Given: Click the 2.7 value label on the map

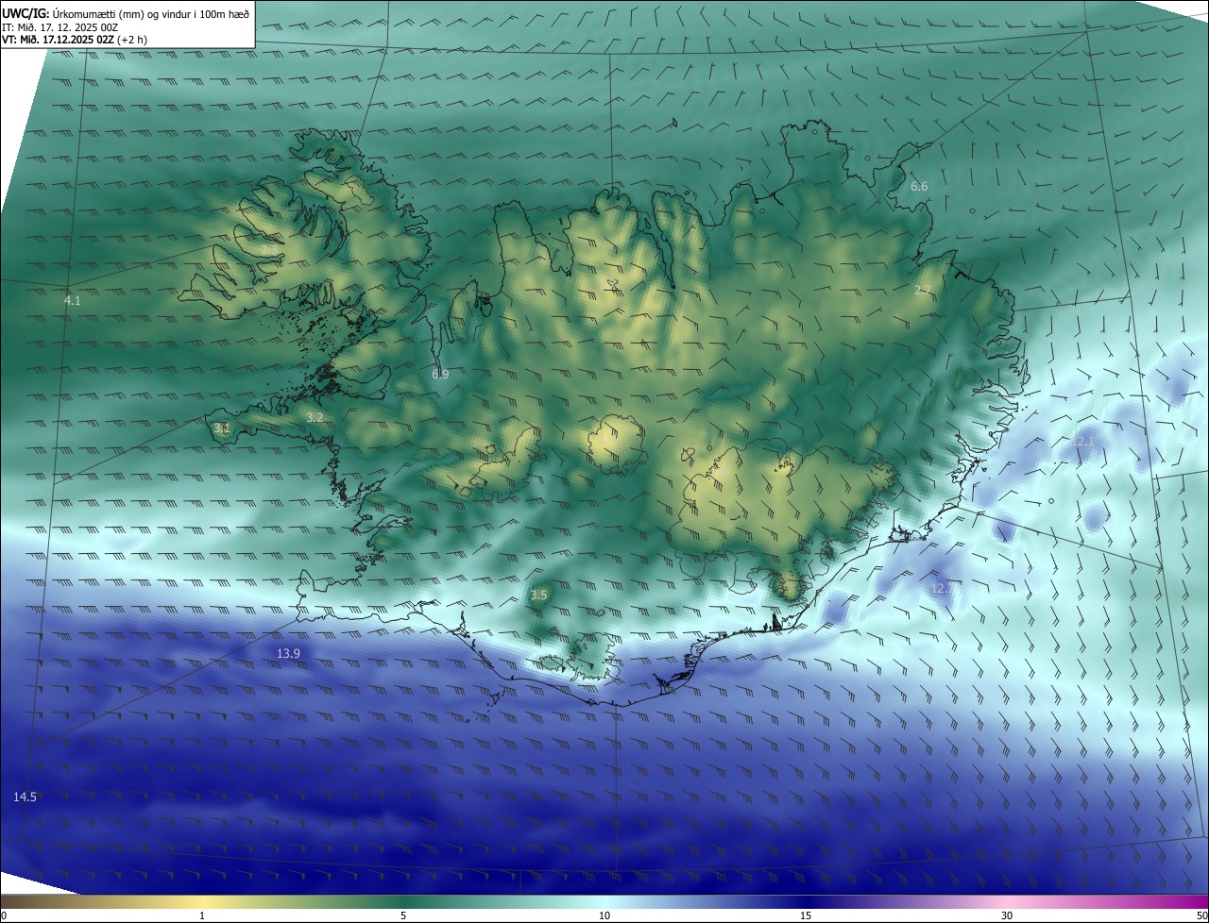Looking at the screenshot, I should pos(923,291).
